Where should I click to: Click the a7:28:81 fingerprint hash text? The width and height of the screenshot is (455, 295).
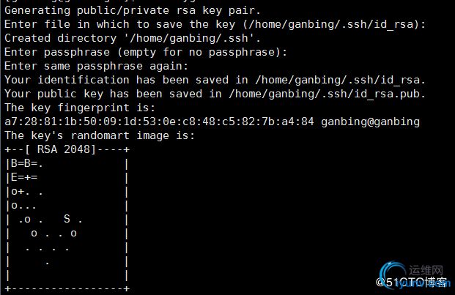(158, 122)
